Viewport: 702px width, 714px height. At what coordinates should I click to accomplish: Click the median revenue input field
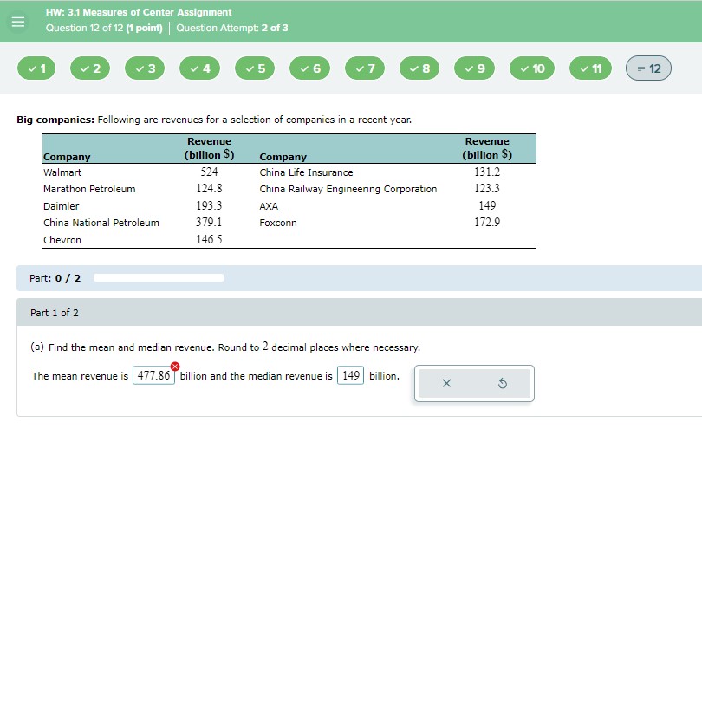(350, 376)
